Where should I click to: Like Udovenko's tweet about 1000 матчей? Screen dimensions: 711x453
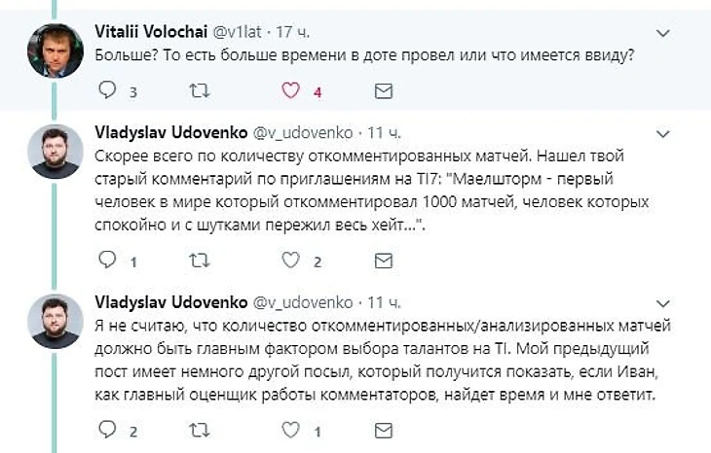[x=289, y=261]
